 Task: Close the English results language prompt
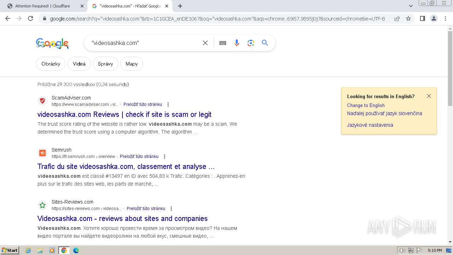coord(429,96)
